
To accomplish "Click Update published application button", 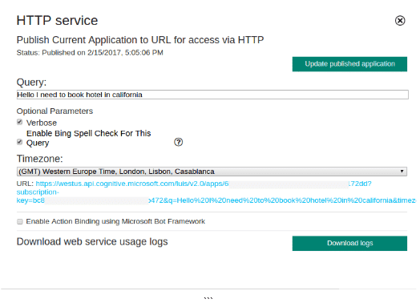I will pos(349,64).
